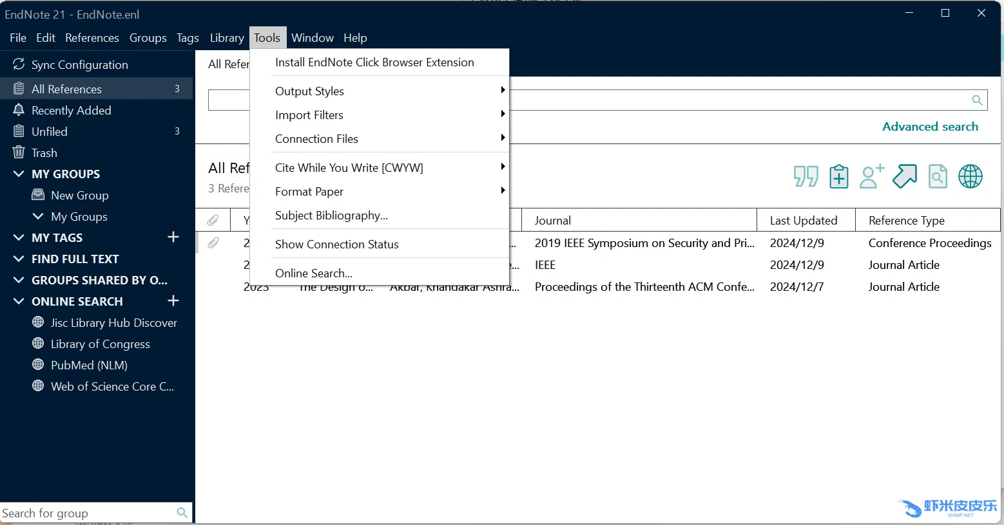
Task: Open the Advanced search link
Action: [929, 127]
